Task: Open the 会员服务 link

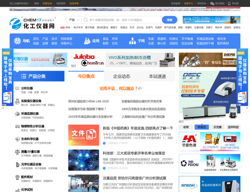Action: coord(176,3)
